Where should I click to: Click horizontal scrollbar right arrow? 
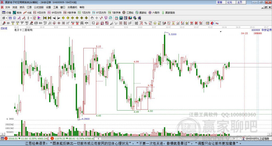(234, 139)
